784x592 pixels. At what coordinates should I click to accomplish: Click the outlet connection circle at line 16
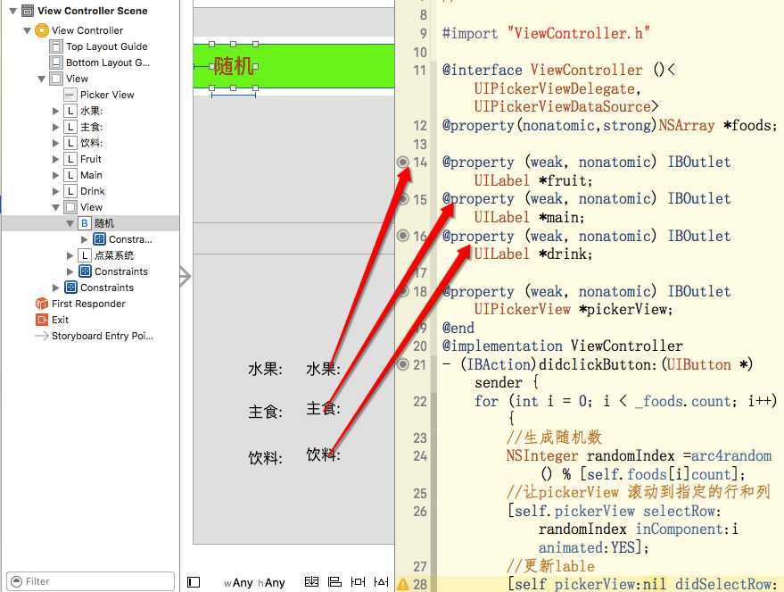click(403, 235)
